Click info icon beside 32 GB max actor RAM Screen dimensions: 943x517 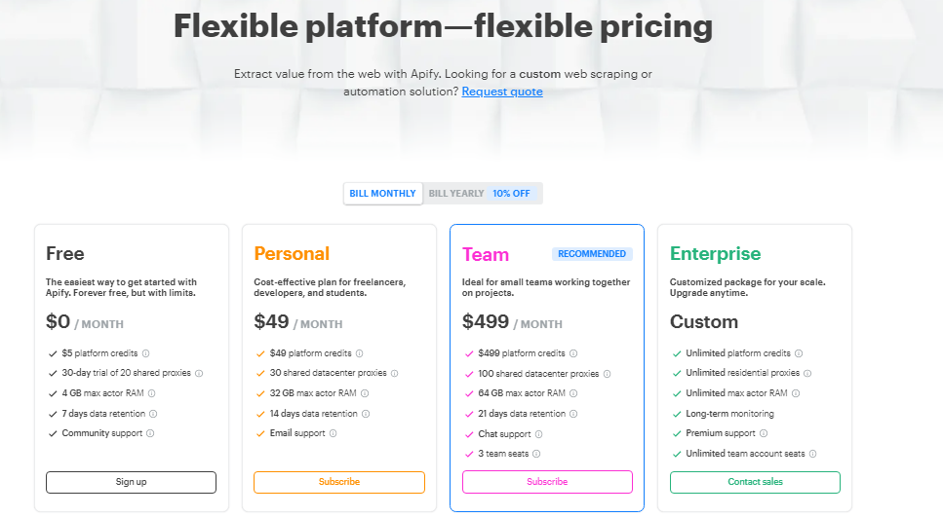(x=366, y=393)
